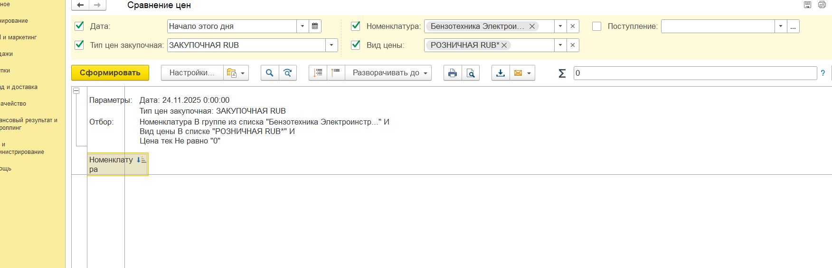Viewport: 832px width, 268px height.
Task: Toggle Тип цен закупочная checkbox
Action: 79,45
